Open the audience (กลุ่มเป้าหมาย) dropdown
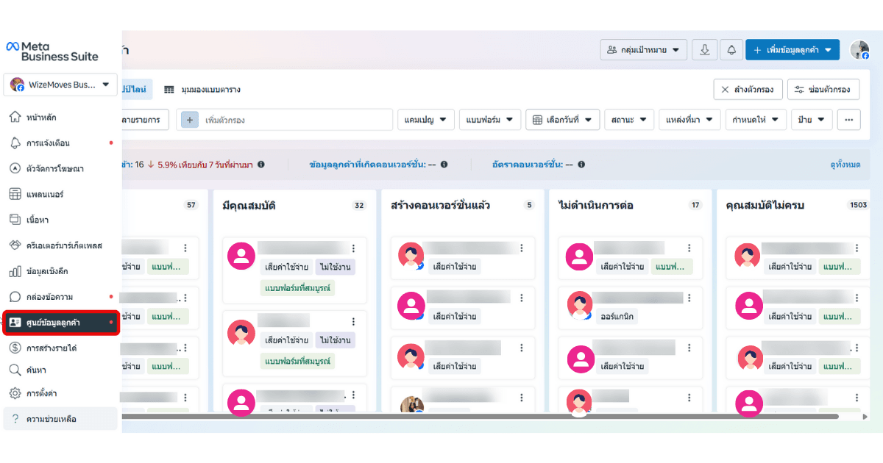 coord(643,50)
